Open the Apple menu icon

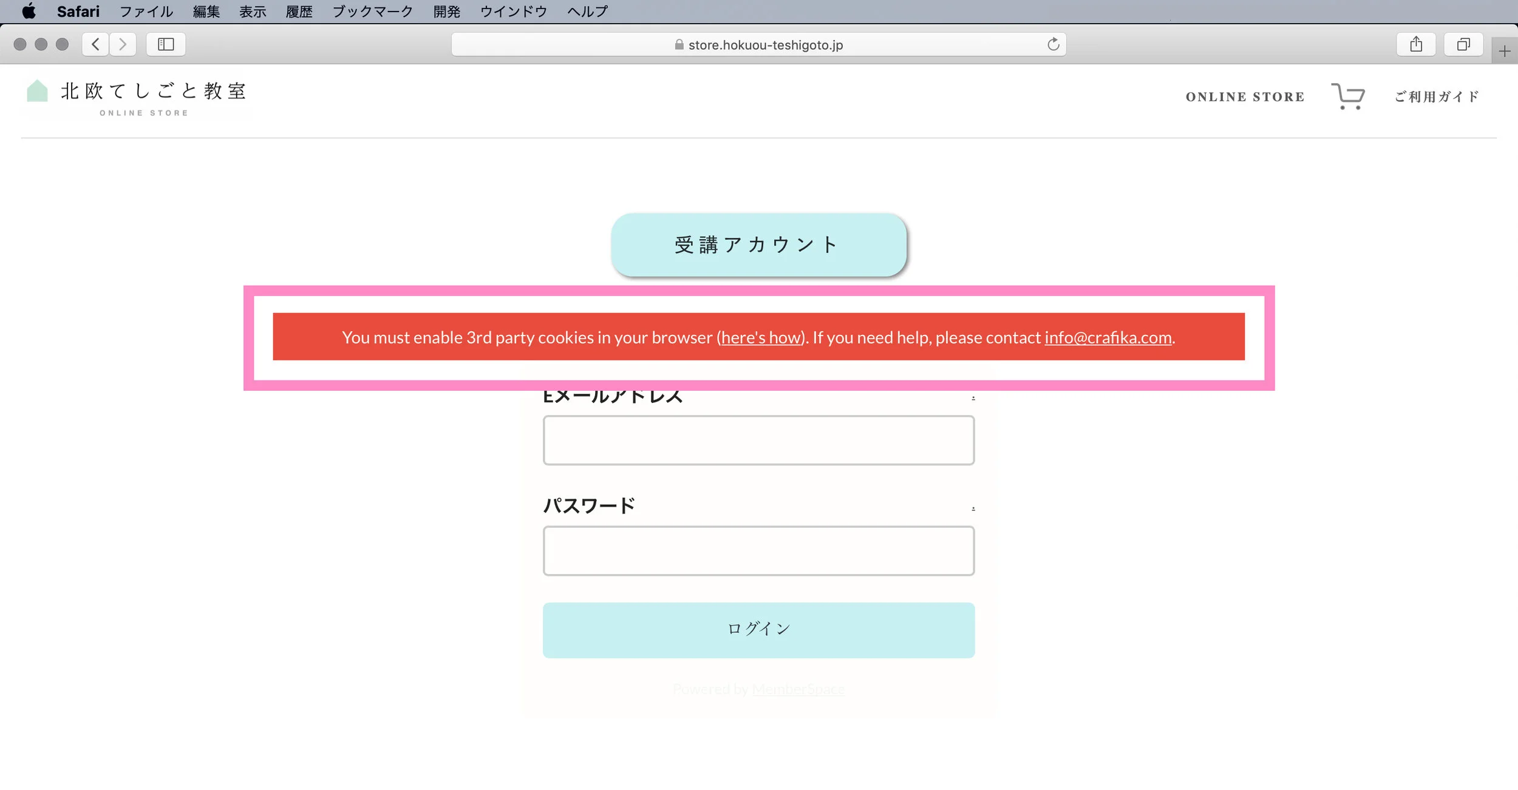point(29,11)
